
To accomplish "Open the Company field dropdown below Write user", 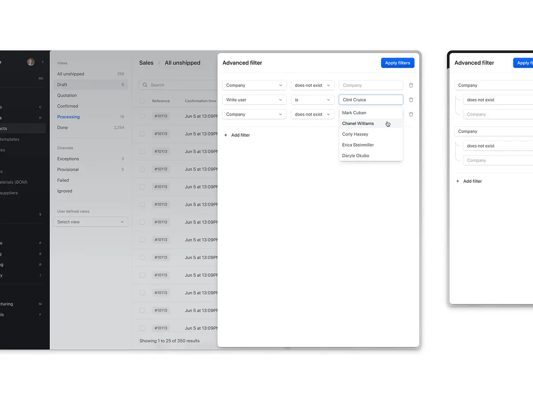I will pyautogui.click(x=254, y=114).
